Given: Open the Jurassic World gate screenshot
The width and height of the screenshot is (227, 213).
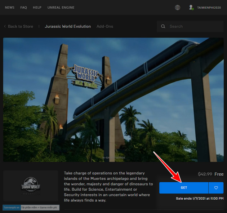Looking at the screenshot, I should [113, 100].
